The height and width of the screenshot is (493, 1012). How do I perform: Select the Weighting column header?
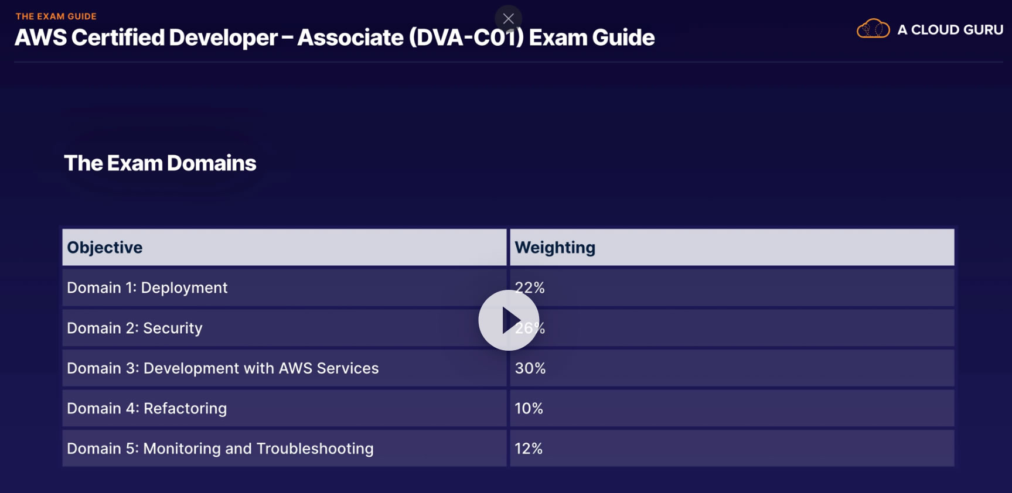555,248
